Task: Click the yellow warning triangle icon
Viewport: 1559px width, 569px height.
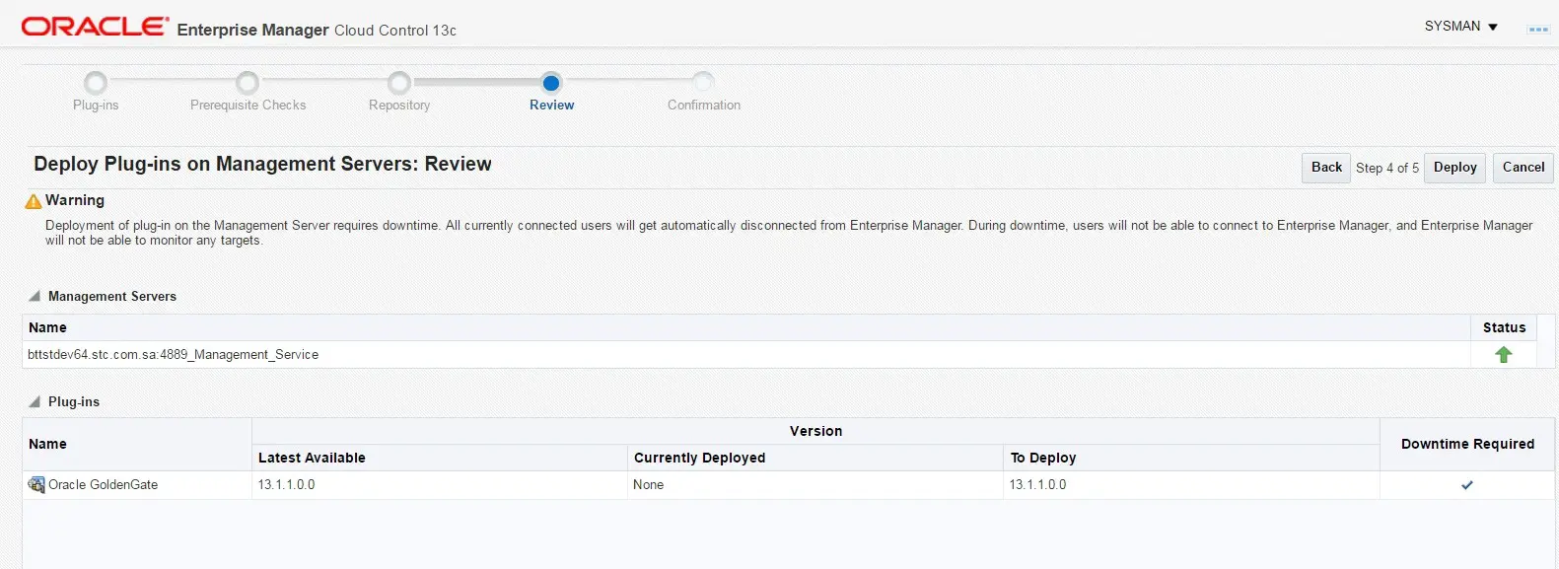Action: (x=34, y=201)
